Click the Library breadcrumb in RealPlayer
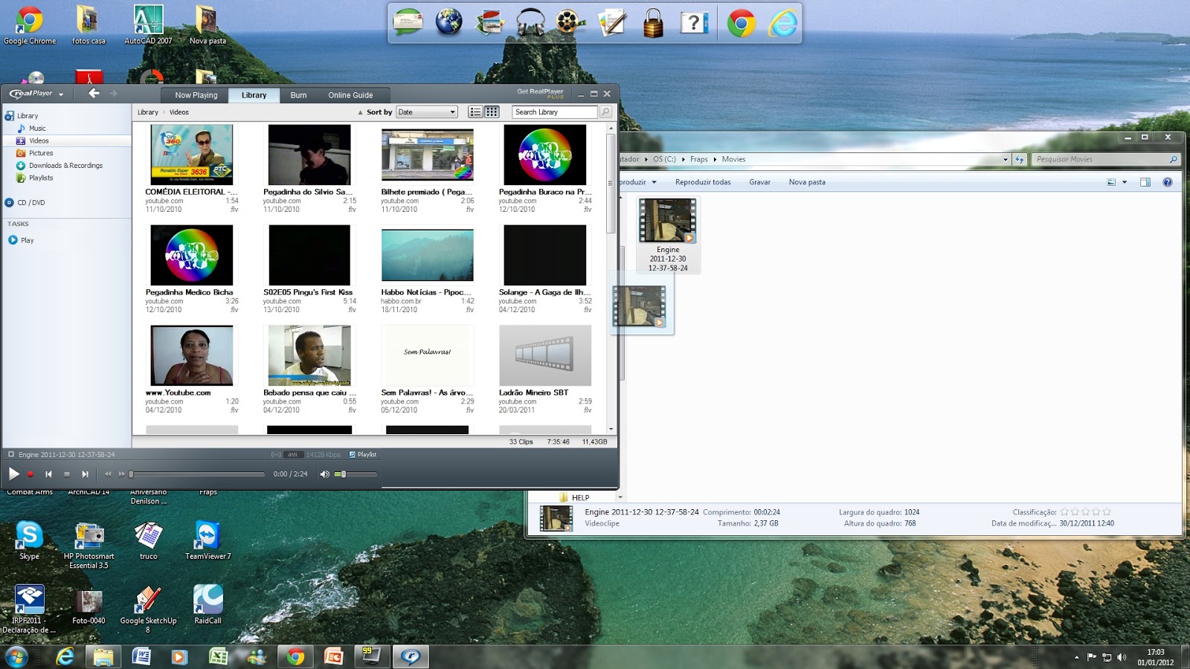The height and width of the screenshot is (669, 1190). click(147, 112)
